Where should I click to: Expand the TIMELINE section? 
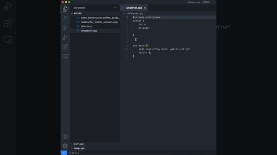tap(95, 148)
